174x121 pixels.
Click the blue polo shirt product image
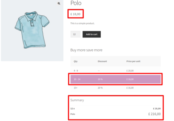point(32,30)
